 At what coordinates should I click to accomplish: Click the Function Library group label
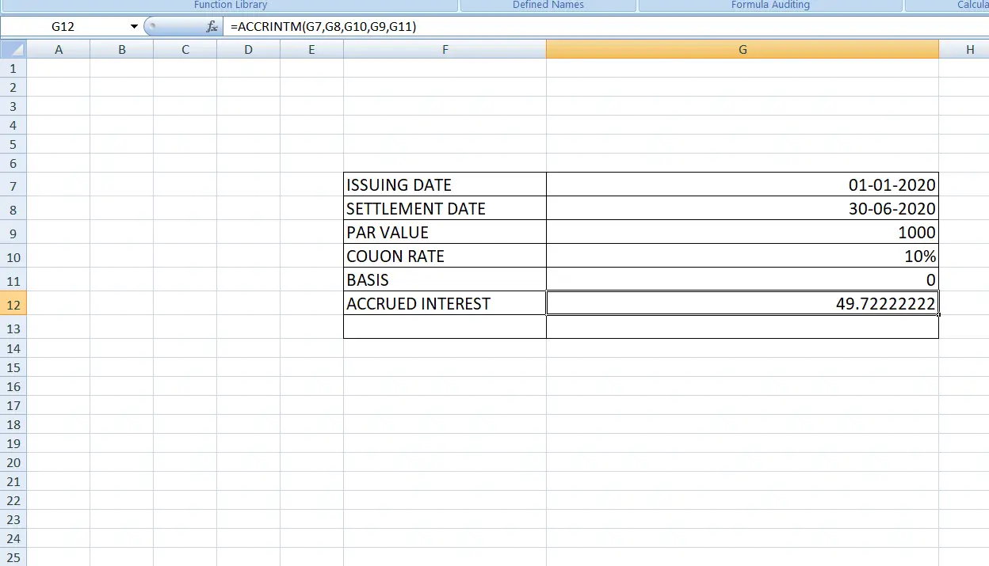tap(230, 5)
